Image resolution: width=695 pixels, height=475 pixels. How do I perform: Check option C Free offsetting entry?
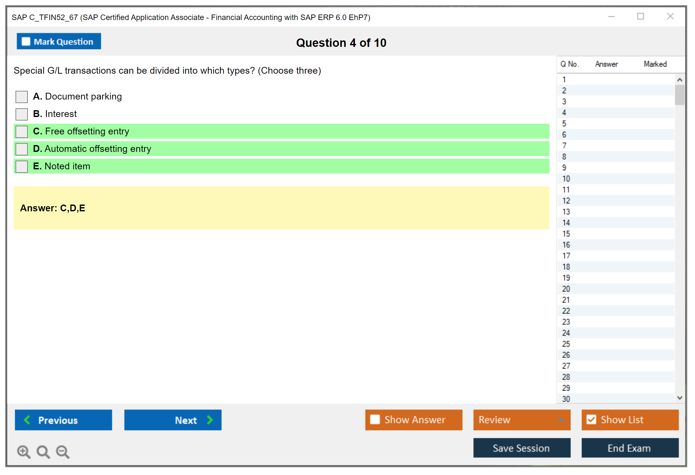coord(22,132)
